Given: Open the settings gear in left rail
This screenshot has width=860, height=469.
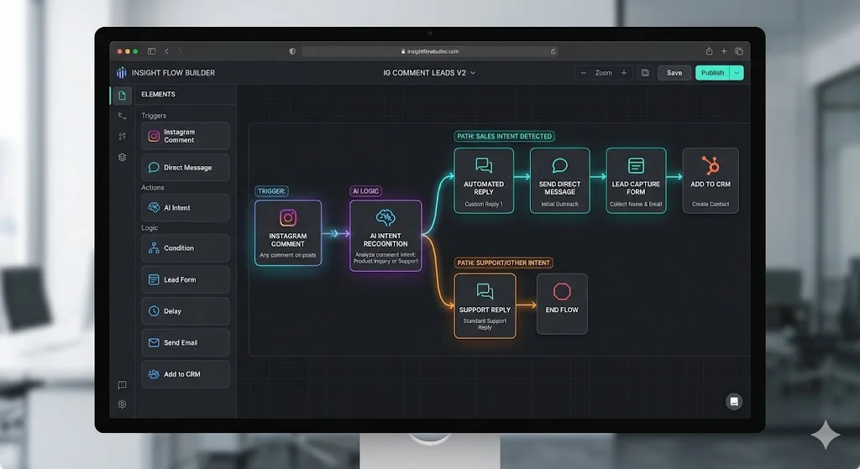Looking at the screenshot, I should coord(123,404).
